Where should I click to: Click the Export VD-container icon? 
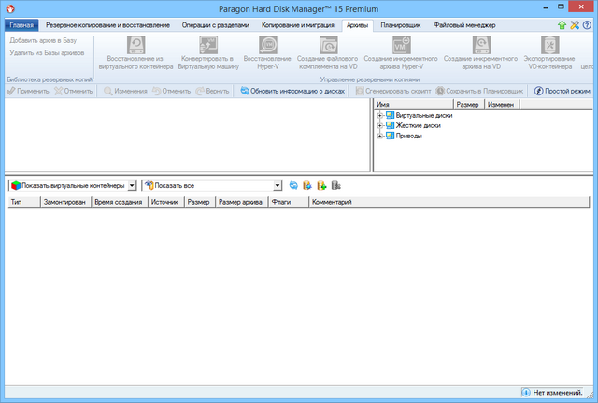tap(558, 44)
